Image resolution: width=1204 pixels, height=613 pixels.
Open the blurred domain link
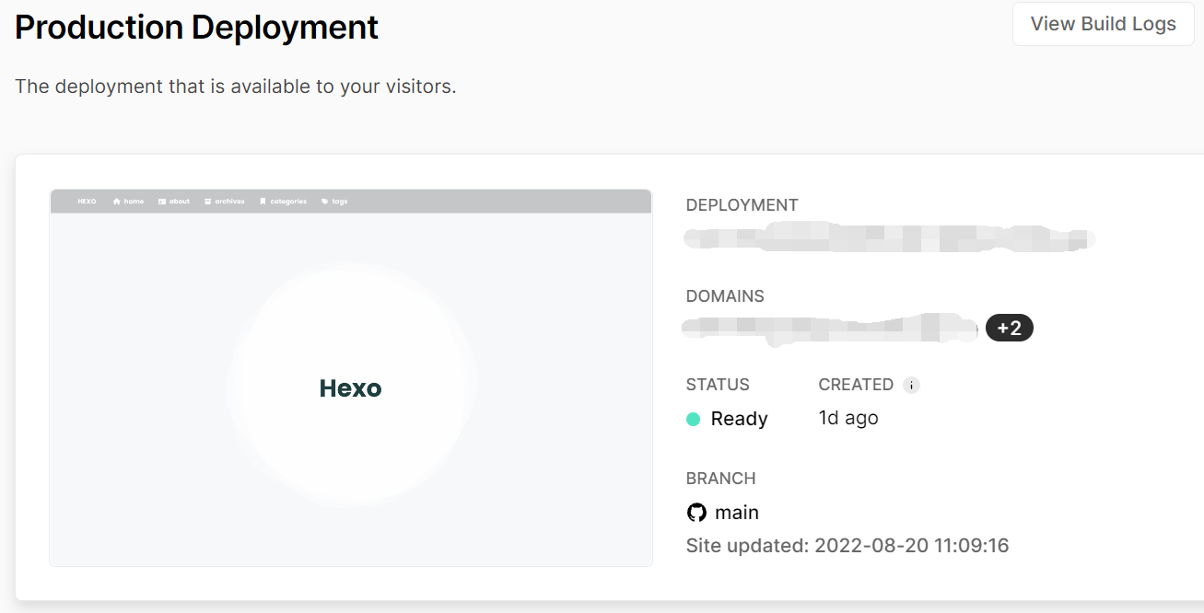point(830,328)
